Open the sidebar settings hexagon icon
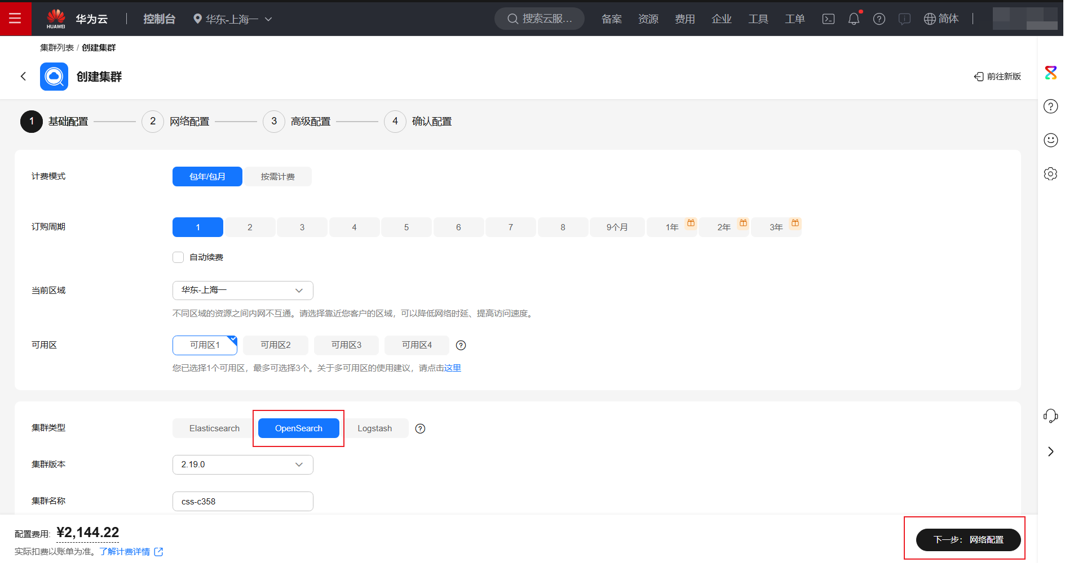This screenshot has height=563, width=1065. (1051, 174)
